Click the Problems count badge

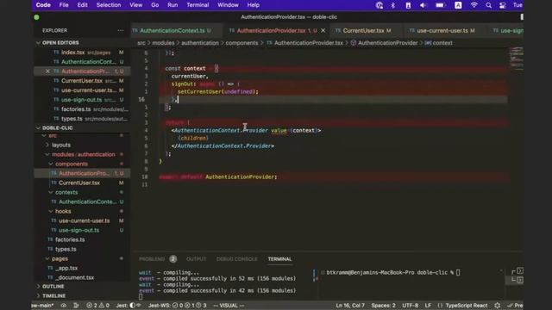point(172,259)
